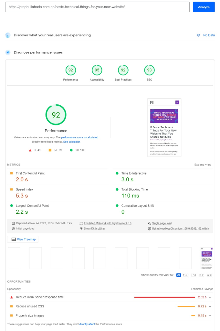The image size is (220, 331).
Task: Click the SEO score gauge
Action: [x=149, y=70]
